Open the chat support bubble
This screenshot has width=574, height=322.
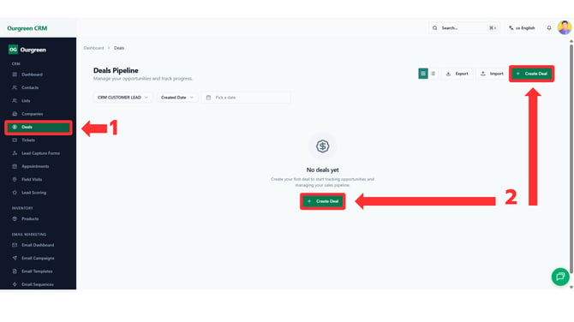point(560,277)
